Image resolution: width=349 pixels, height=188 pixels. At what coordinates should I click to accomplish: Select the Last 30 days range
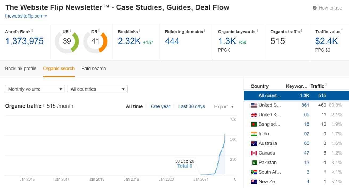click(x=192, y=106)
